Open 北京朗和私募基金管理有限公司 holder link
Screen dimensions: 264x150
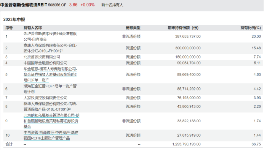coord(51,121)
